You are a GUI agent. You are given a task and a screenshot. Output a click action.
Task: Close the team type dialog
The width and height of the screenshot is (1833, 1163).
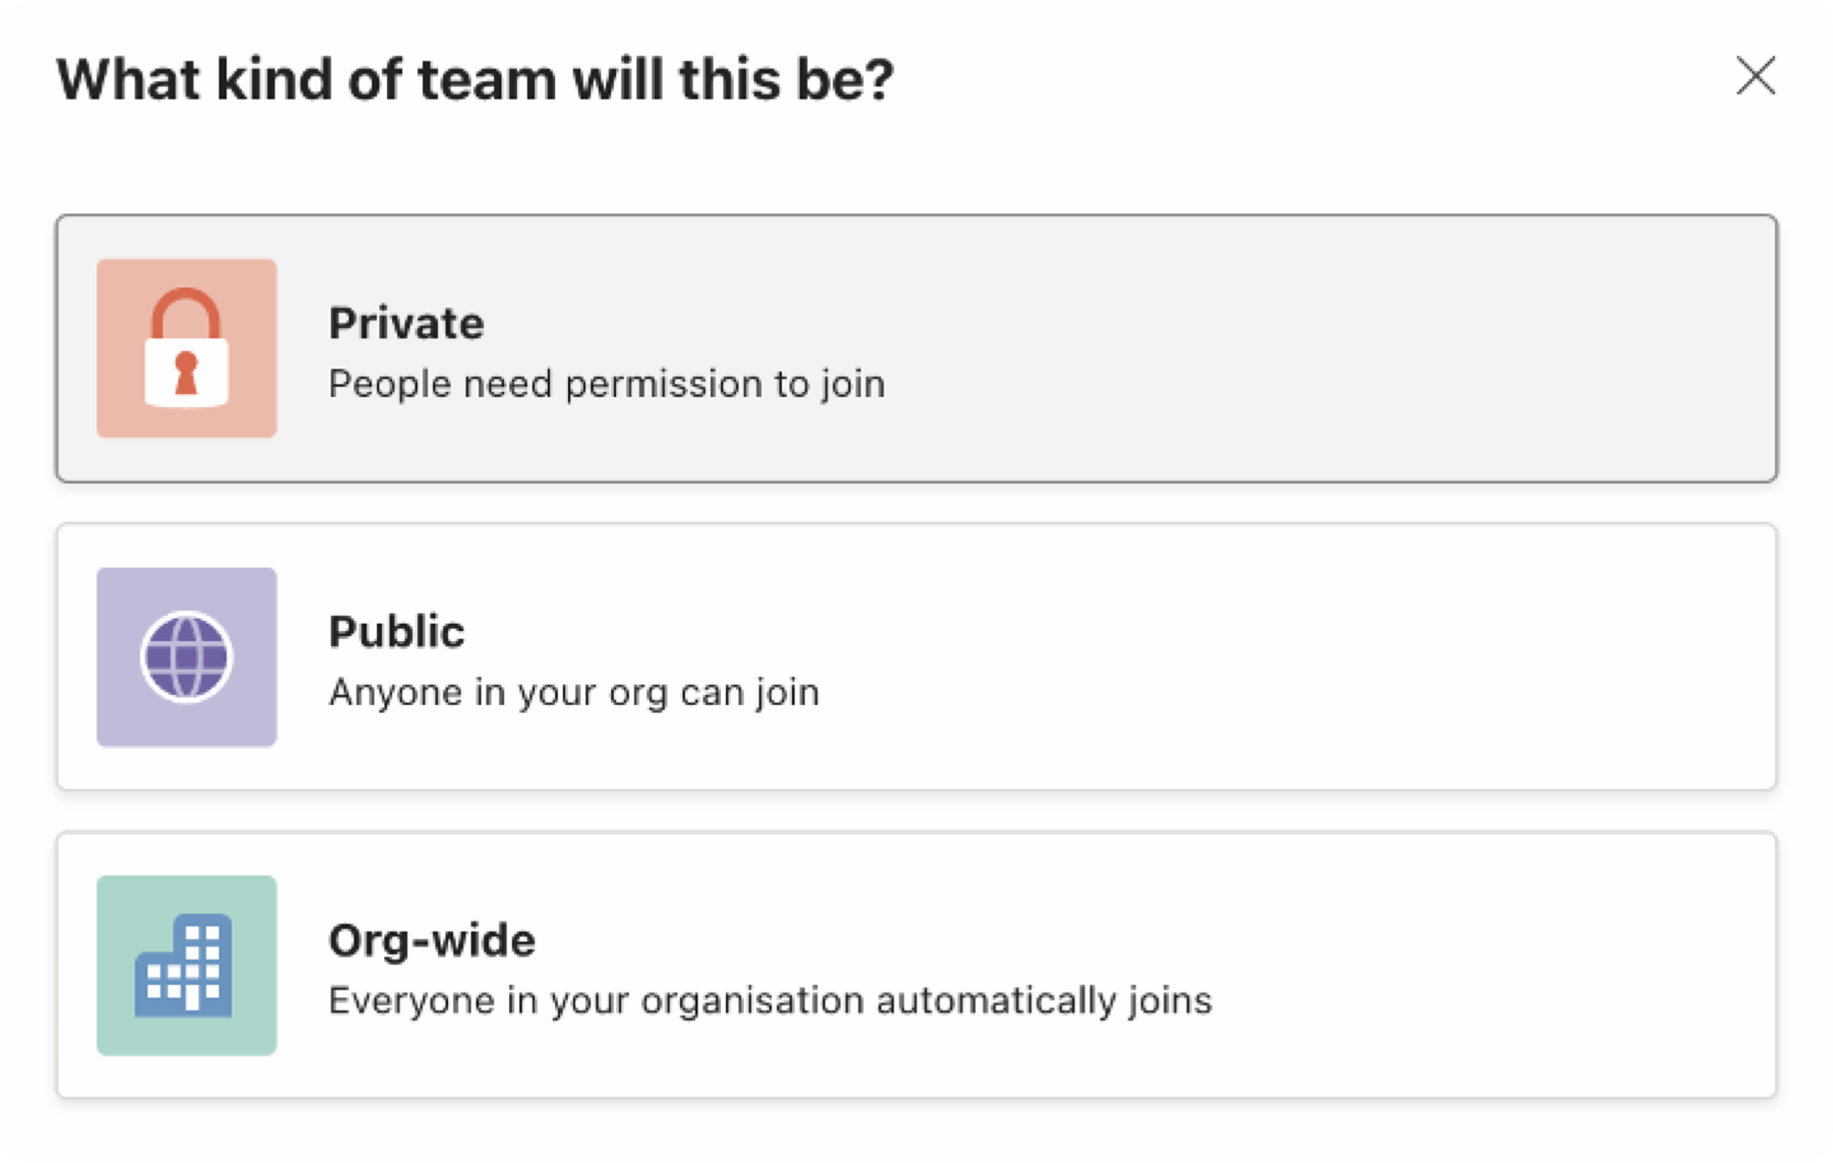coord(1755,76)
